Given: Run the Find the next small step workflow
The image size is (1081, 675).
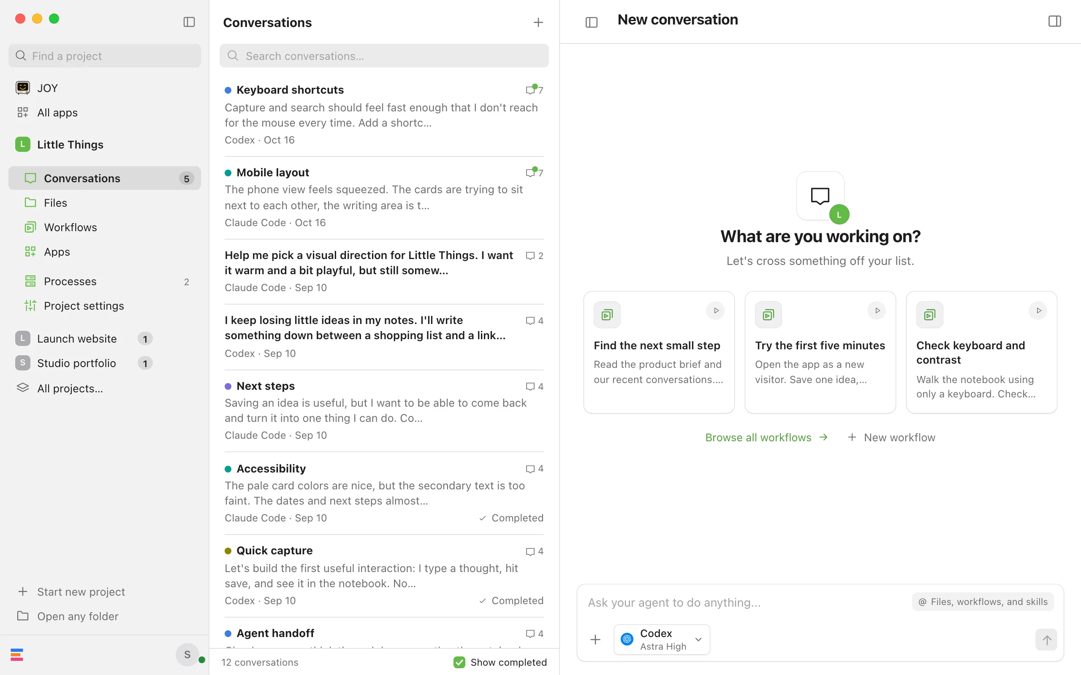Looking at the screenshot, I should [x=716, y=311].
